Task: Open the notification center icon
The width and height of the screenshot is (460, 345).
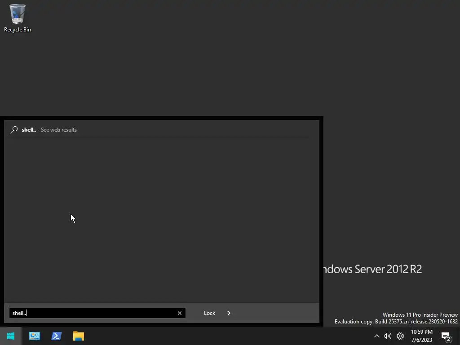Action: (x=446, y=337)
